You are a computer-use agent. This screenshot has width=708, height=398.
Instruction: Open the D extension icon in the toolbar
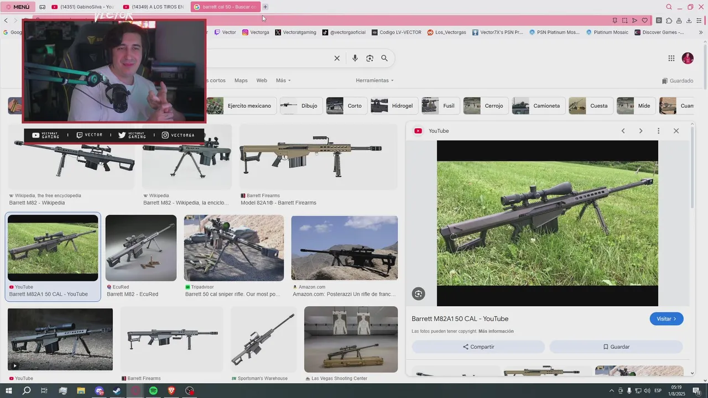(x=659, y=20)
